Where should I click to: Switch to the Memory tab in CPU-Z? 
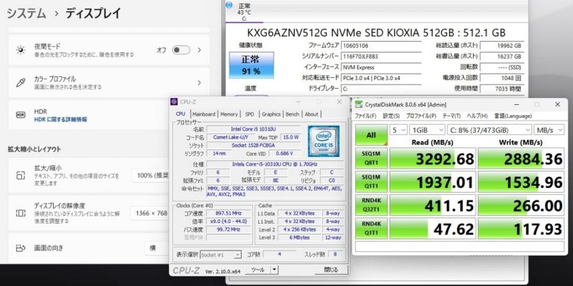pyautogui.click(x=229, y=114)
